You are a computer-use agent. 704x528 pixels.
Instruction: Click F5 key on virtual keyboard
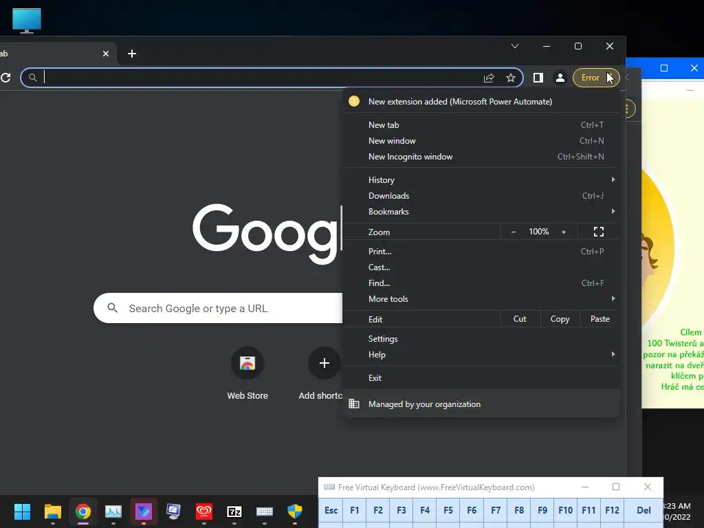point(448,511)
